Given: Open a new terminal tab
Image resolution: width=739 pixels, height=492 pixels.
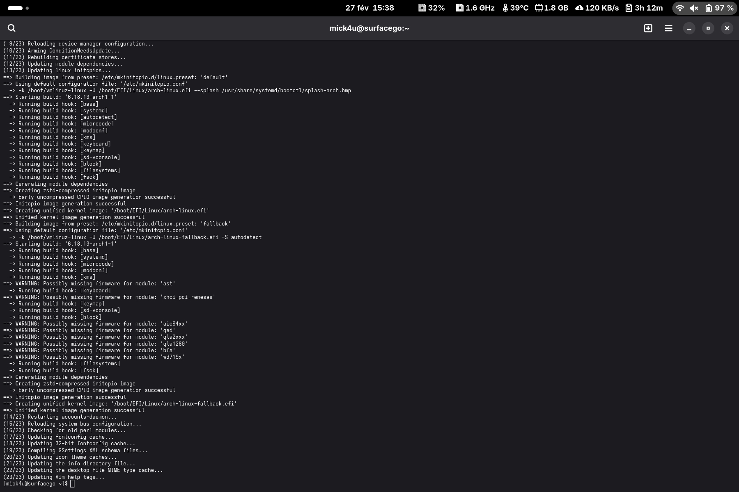Looking at the screenshot, I should coord(648,28).
